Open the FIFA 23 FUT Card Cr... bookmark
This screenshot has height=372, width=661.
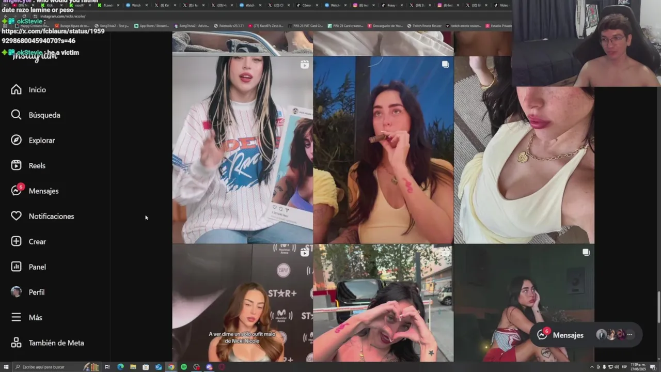tap(305, 25)
